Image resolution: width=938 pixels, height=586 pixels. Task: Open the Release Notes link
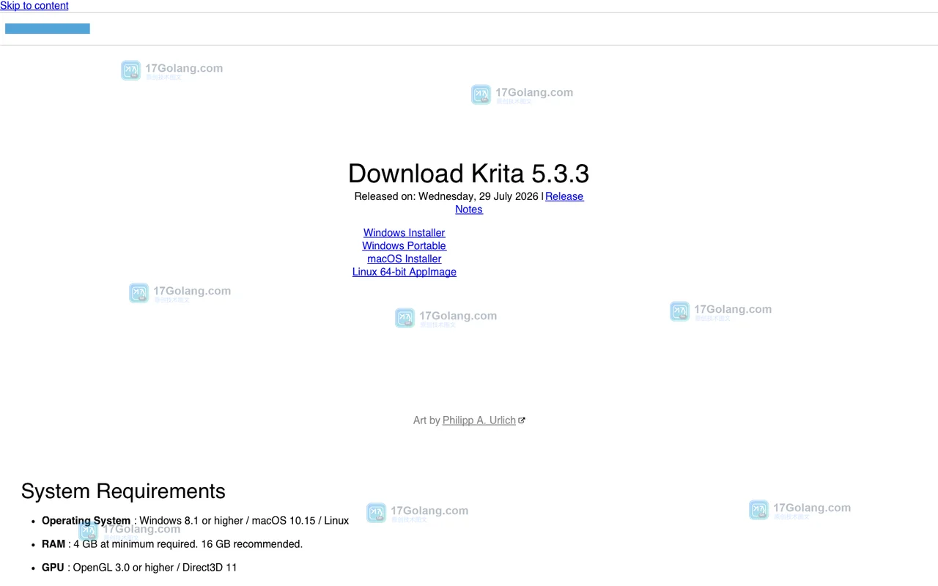[564, 196]
